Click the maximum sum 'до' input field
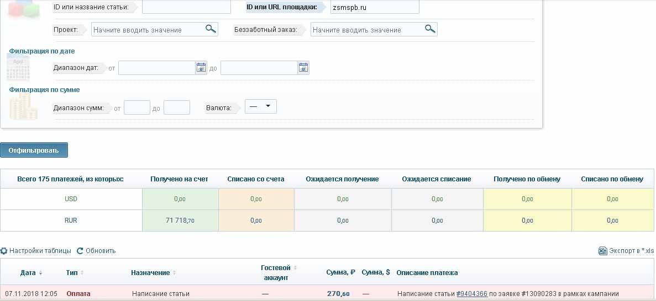 tap(176, 108)
